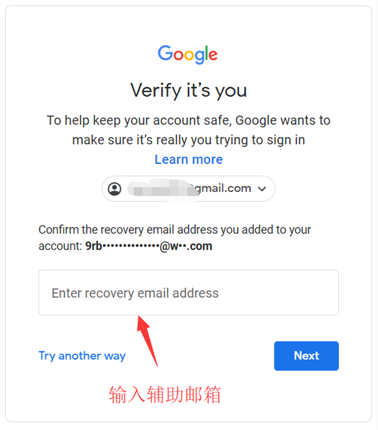Click the blue Next button

[306, 356]
